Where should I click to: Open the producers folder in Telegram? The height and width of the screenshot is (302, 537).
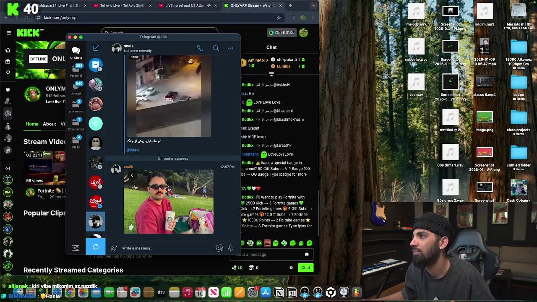point(76,106)
